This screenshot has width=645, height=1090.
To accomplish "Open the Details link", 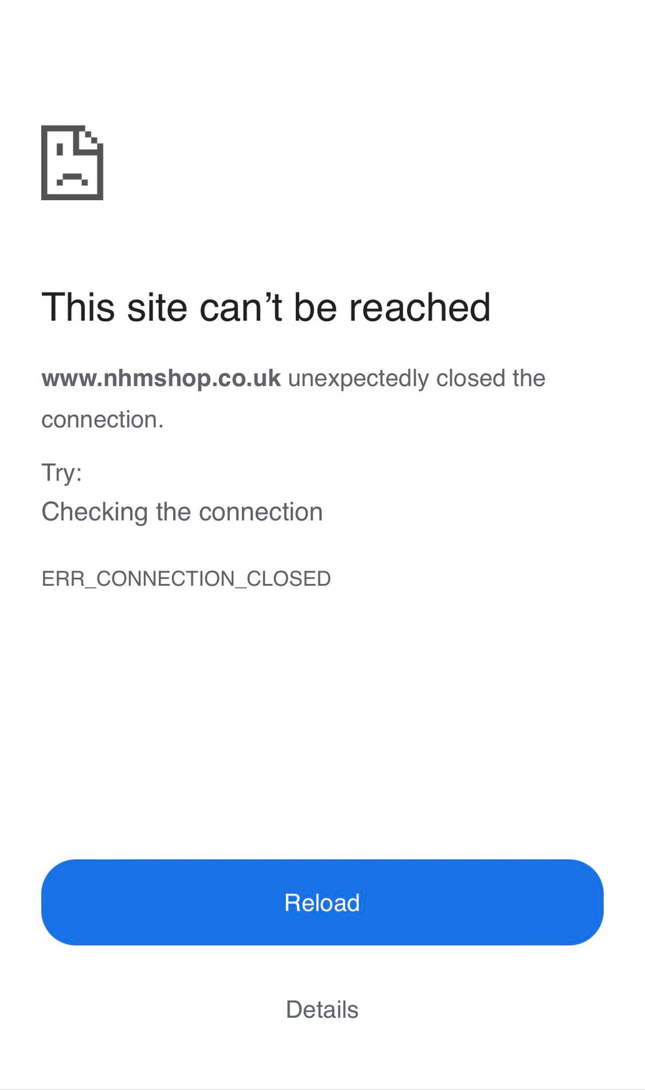I will click(x=322, y=1009).
